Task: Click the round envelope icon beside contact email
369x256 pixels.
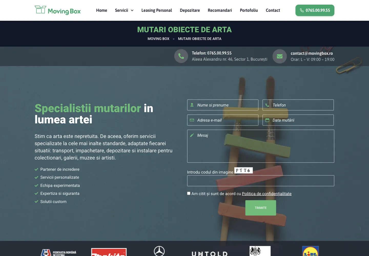Action: tap(280, 56)
